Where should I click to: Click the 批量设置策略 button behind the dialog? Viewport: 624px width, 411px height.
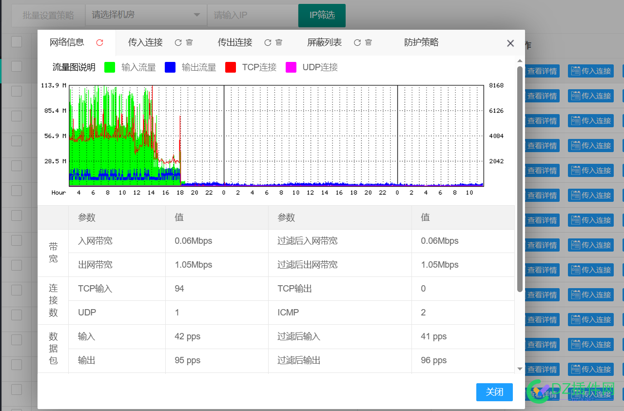click(x=48, y=15)
